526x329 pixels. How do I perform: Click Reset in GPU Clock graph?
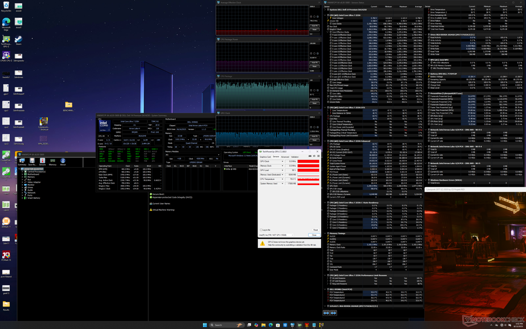coord(315,140)
